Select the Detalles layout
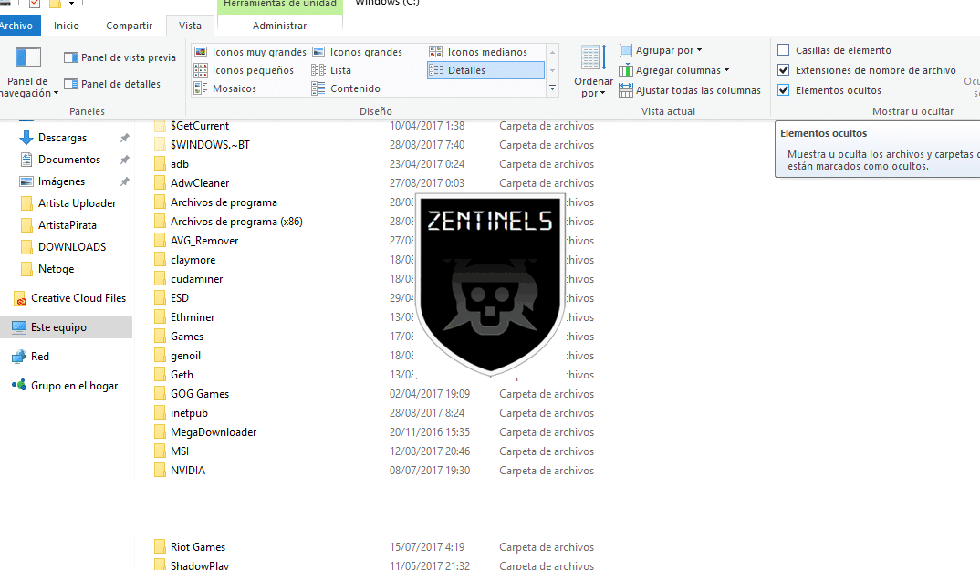980x570 pixels. click(485, 70)
